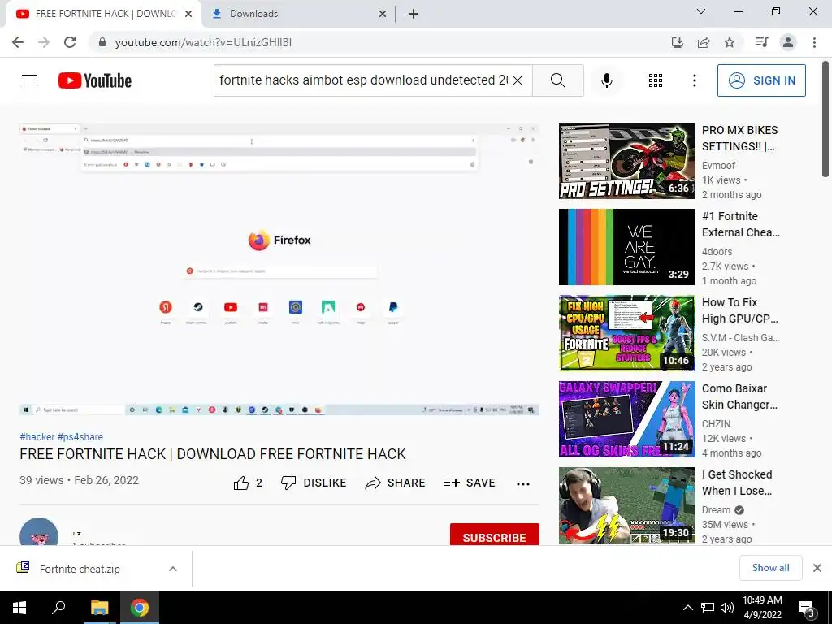This screenshot has height=624, width=832.
Task: Close the FREE FORTNITE HACK tab
Action: [188, 14]
